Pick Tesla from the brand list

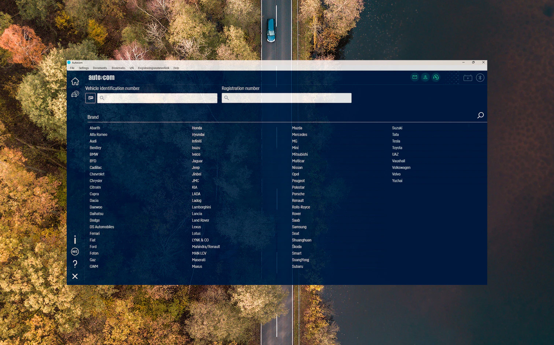[396, 141]
